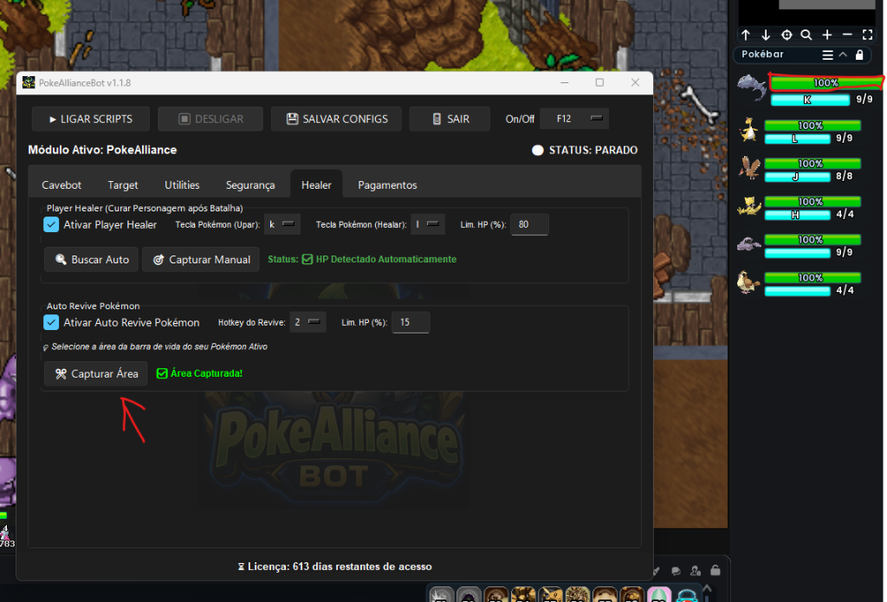This screenshot has width=887, height=602.
Task: Click the Licença: 613 dias restantes text
Action: (334, 566)
